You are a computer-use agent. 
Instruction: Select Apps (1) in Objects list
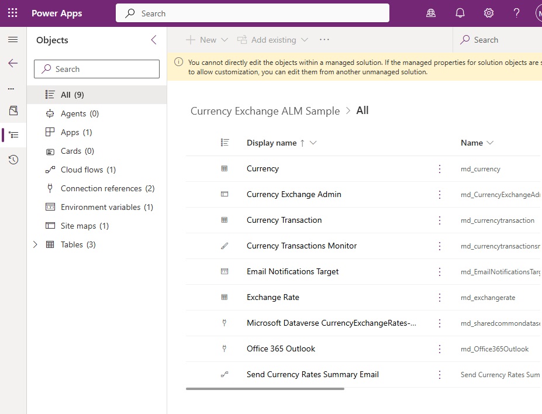click(x=97, y=132)
